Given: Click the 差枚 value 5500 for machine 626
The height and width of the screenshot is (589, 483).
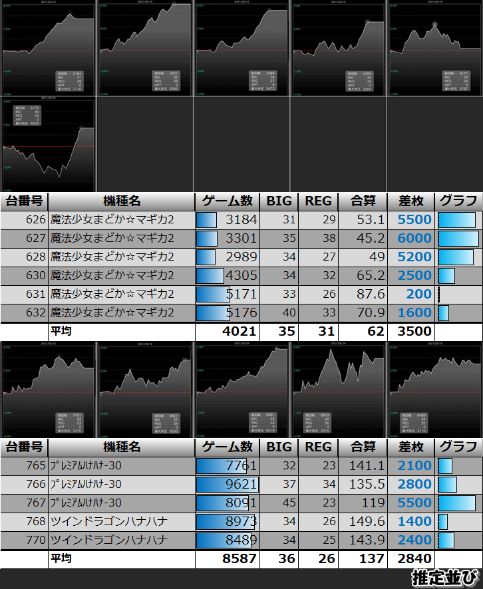Looking at the screenshot, I should [414, 220].
